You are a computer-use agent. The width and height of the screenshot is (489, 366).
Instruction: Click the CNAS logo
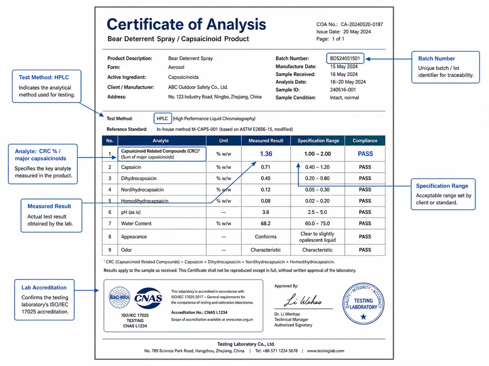148,298
